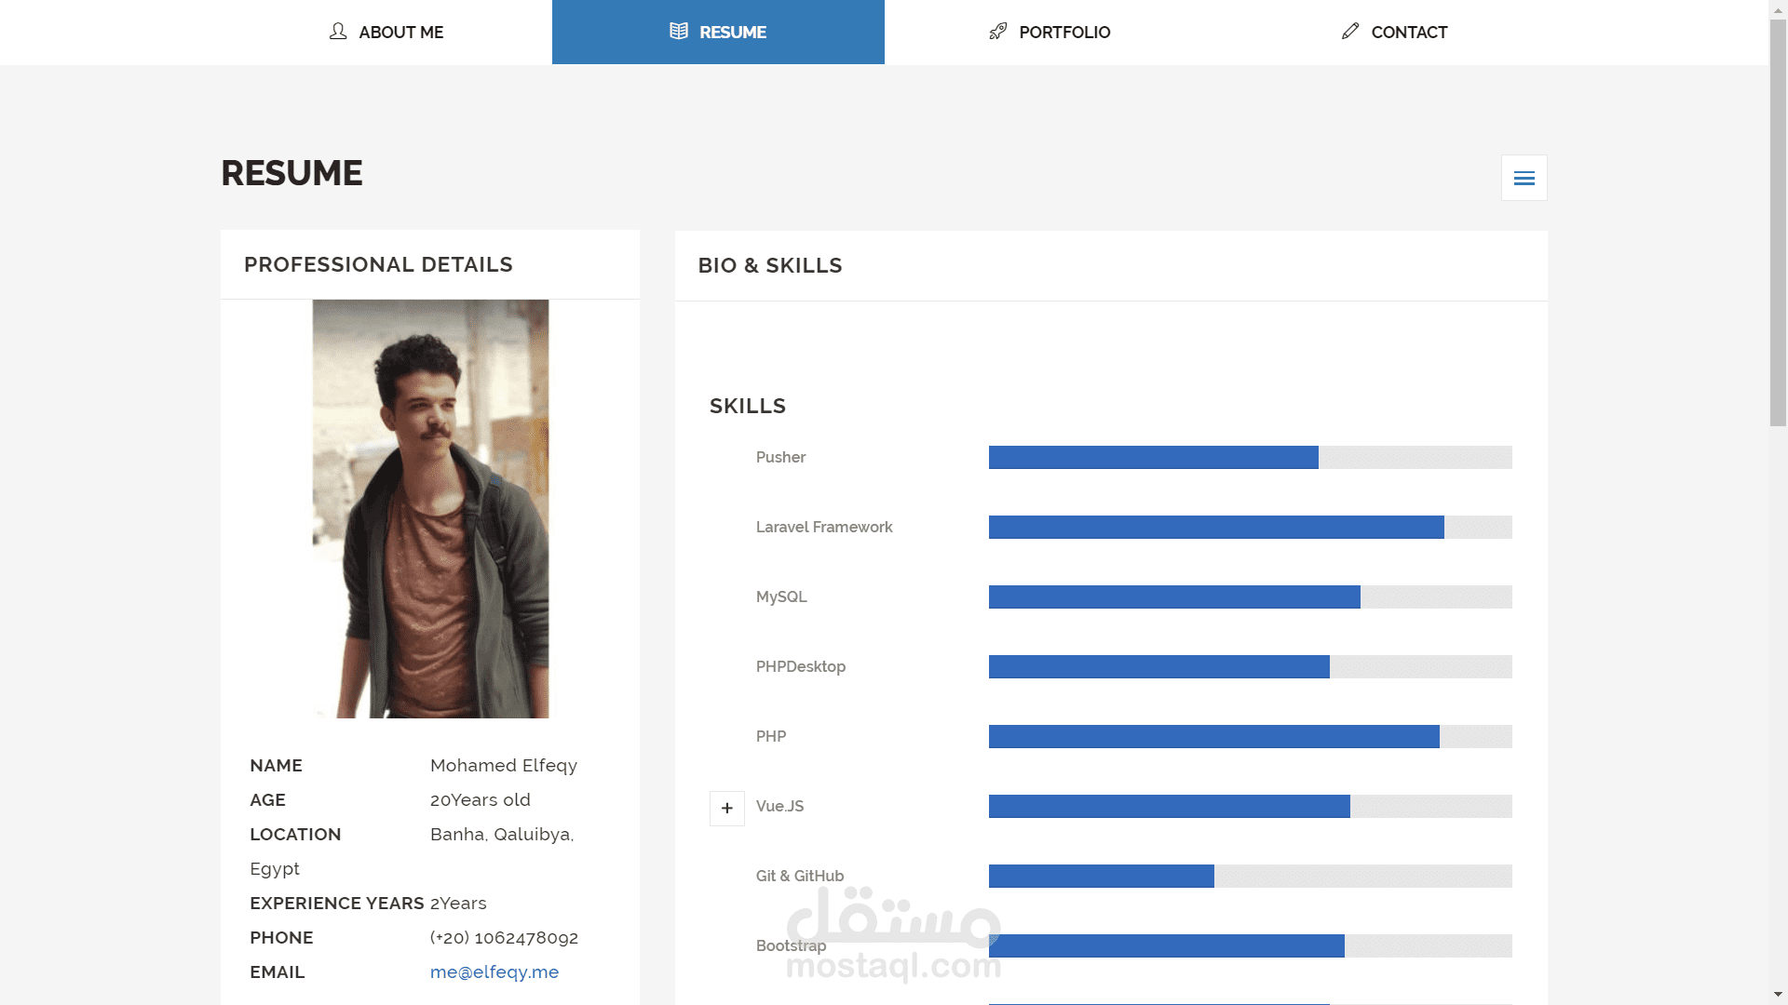Viewport: 1788px width, 1005px height.
Task: Go to the Contact tab
Action: click(1409, 33)
